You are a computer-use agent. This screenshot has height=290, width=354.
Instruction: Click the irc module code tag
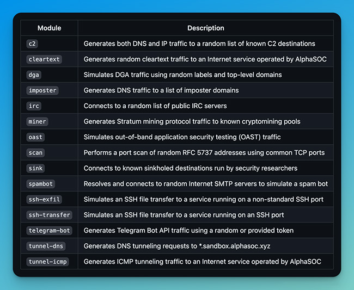(34, 106)
